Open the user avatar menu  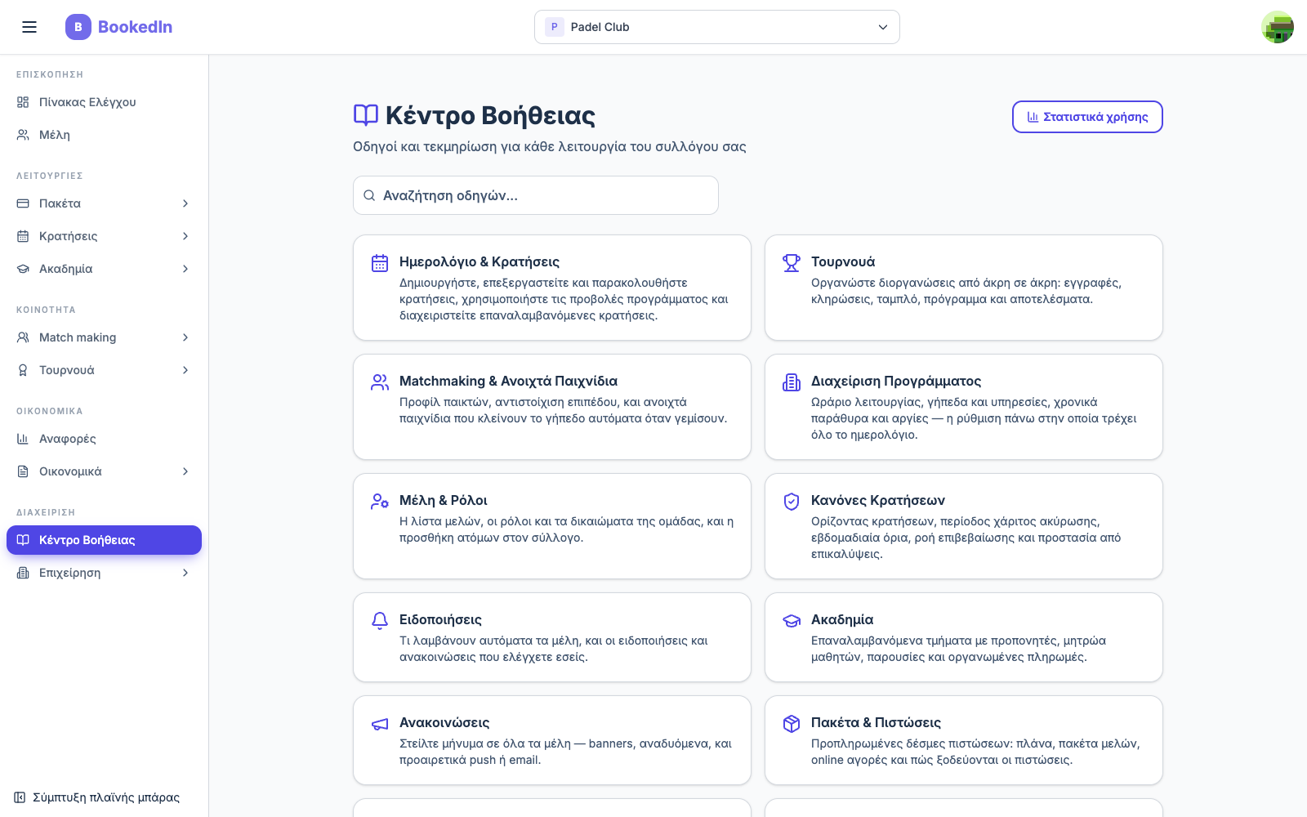click(x=1278, y=27)
